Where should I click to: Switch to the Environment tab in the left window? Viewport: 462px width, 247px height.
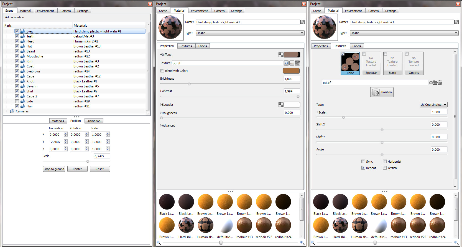[45, 11]
